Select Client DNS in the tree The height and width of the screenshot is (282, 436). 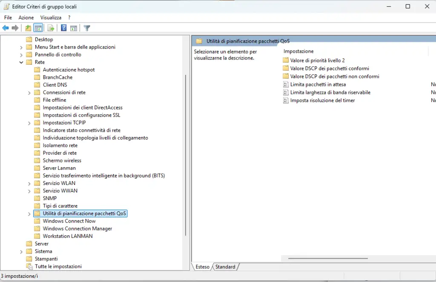(55, 85)
